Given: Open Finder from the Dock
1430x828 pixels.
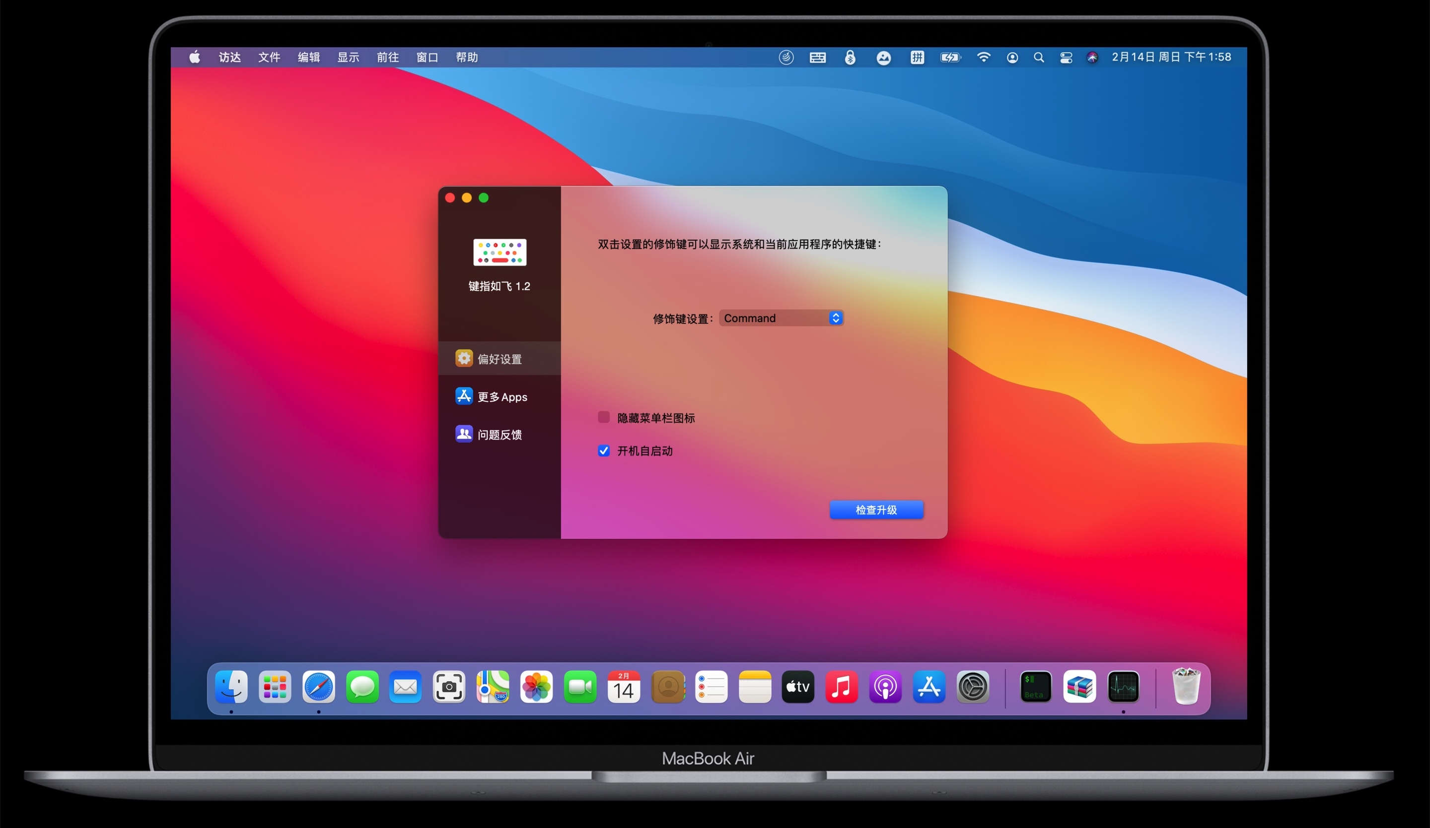Looking at the screenshot, I should pyautogui.click(x=231, y=687).
